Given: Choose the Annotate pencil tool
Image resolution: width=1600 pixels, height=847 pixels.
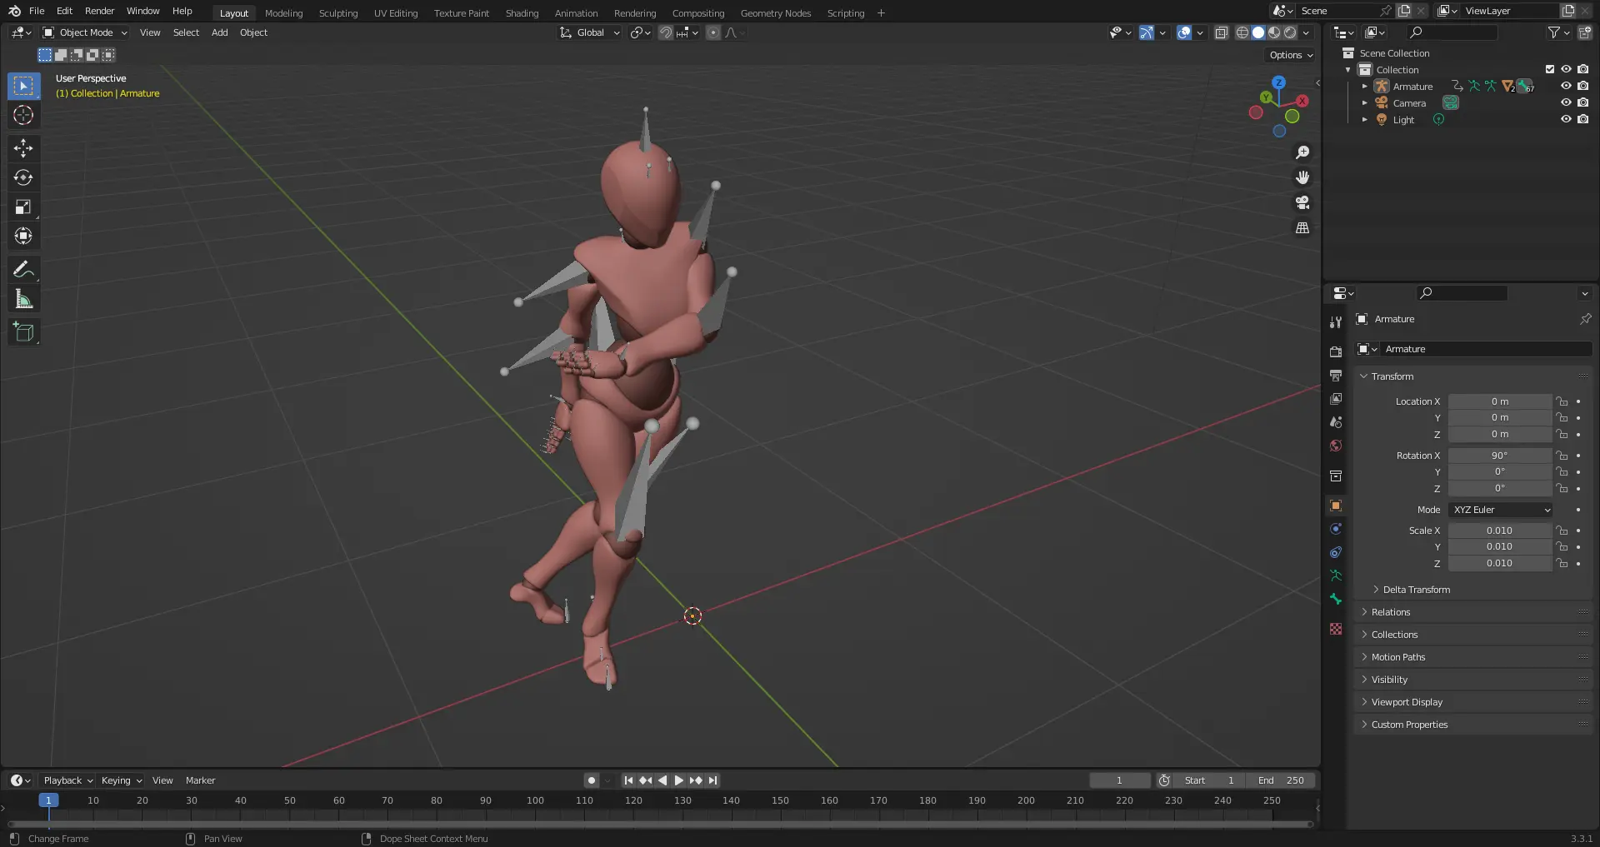Looking at the screenshot, I should coord(23,270).
